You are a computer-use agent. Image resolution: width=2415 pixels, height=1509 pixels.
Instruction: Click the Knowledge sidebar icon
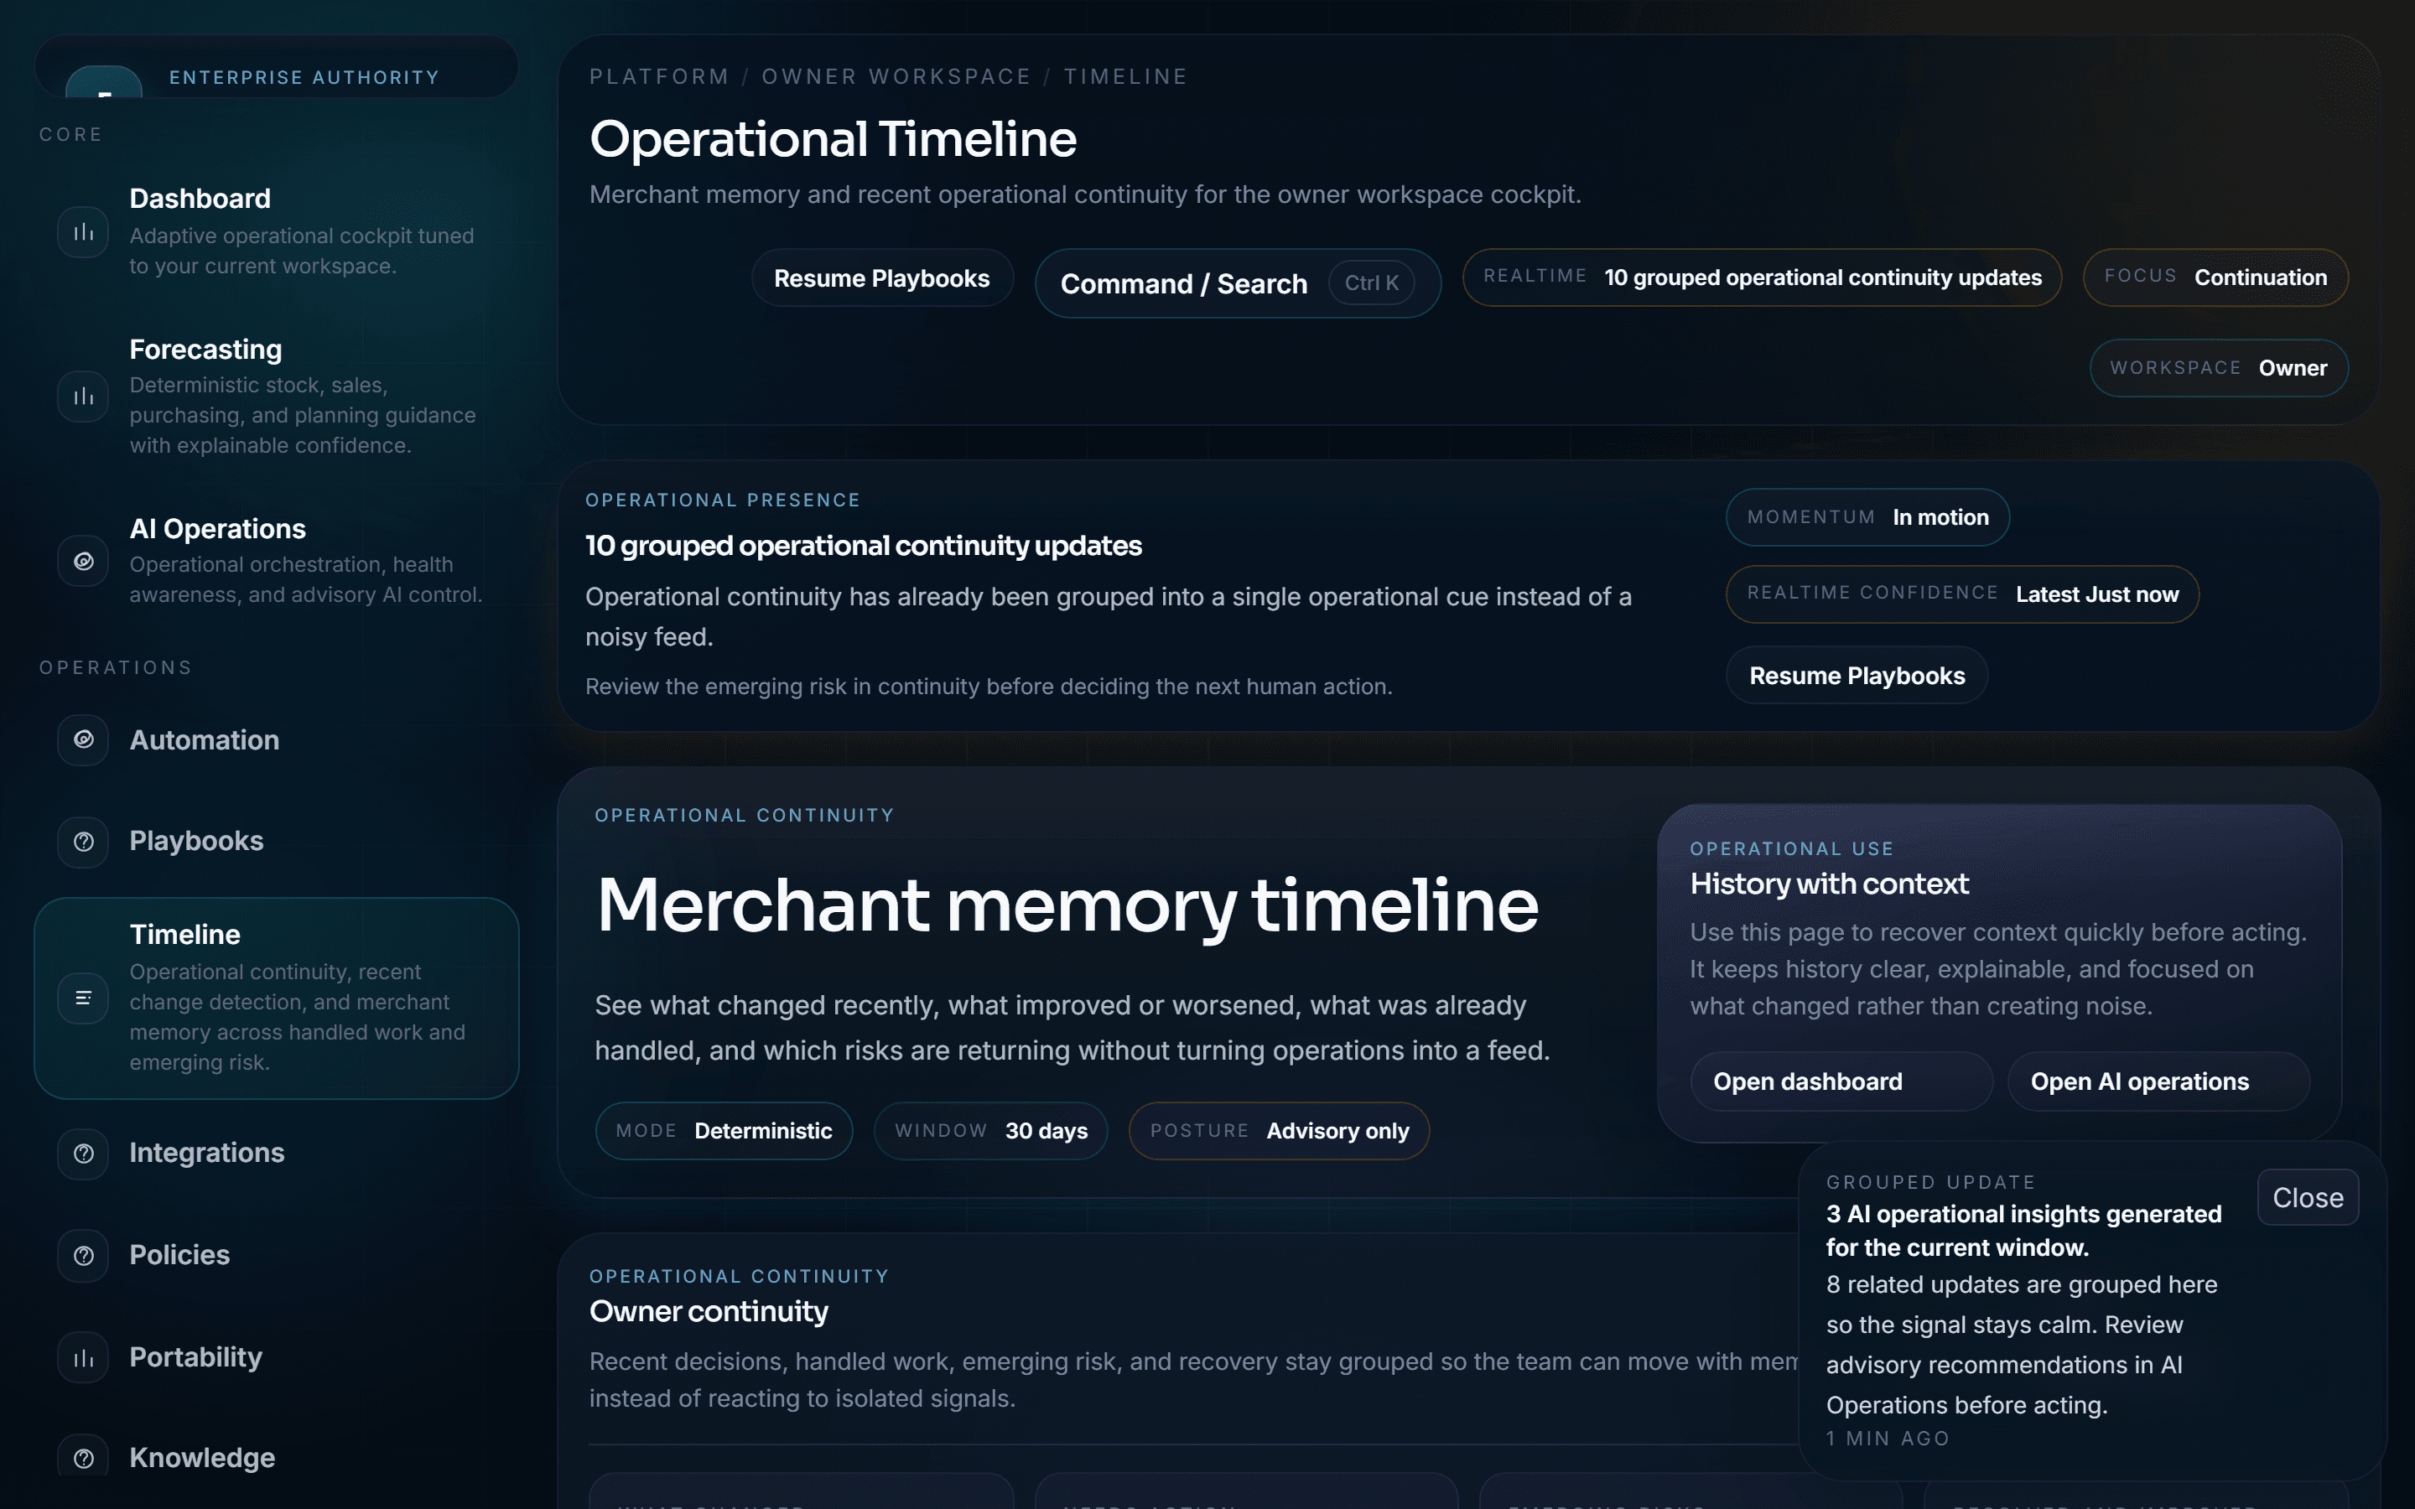coord(83,1457)
